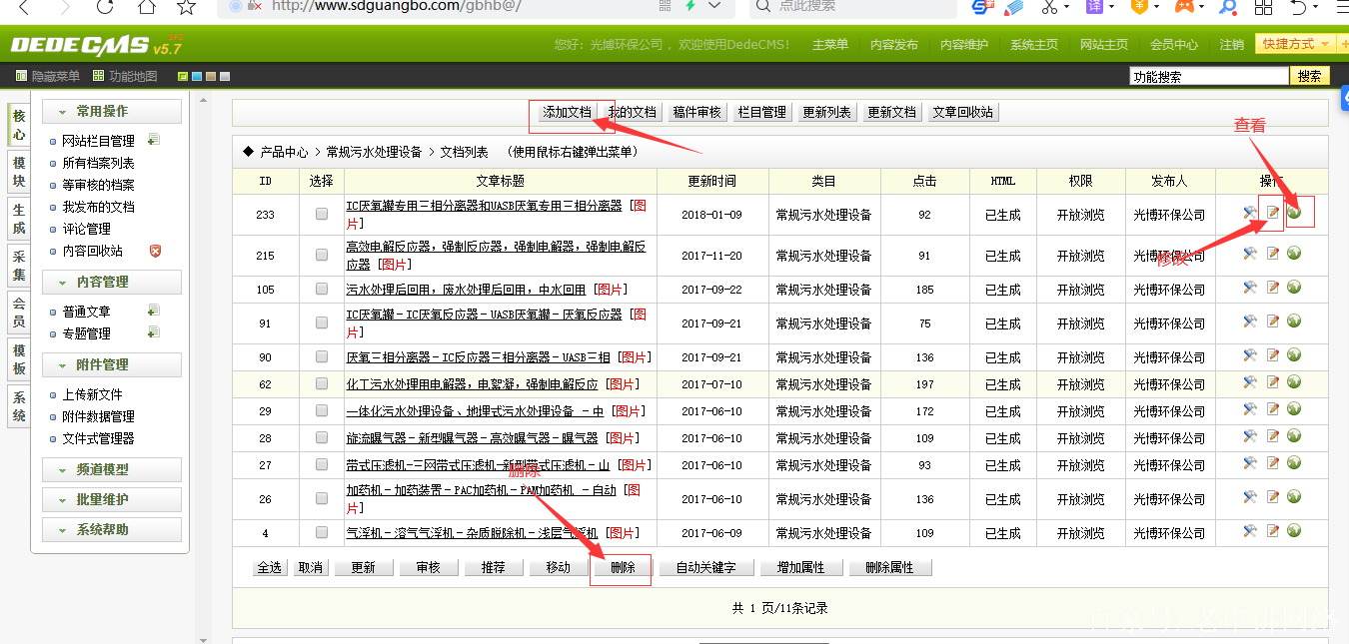Click the edit pencil icon for article ID 233

pos(1272,212)
